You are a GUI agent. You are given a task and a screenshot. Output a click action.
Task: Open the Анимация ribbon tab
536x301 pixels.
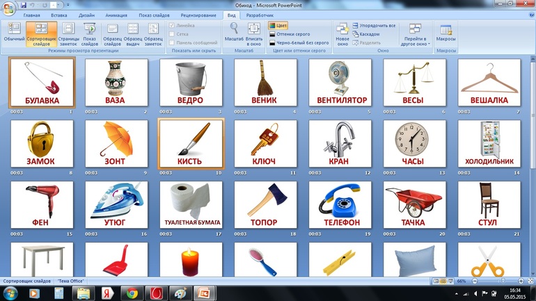(116, 15)
